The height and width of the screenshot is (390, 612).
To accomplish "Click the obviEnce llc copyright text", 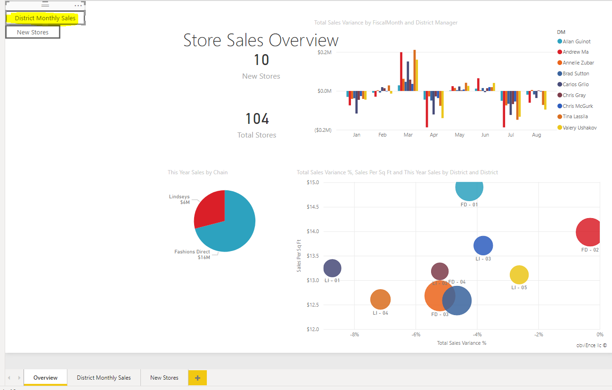I will click(x=591, y=345).
